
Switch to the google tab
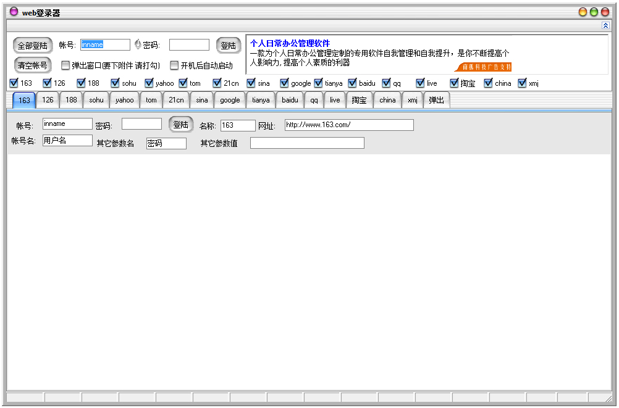point(229,99)
